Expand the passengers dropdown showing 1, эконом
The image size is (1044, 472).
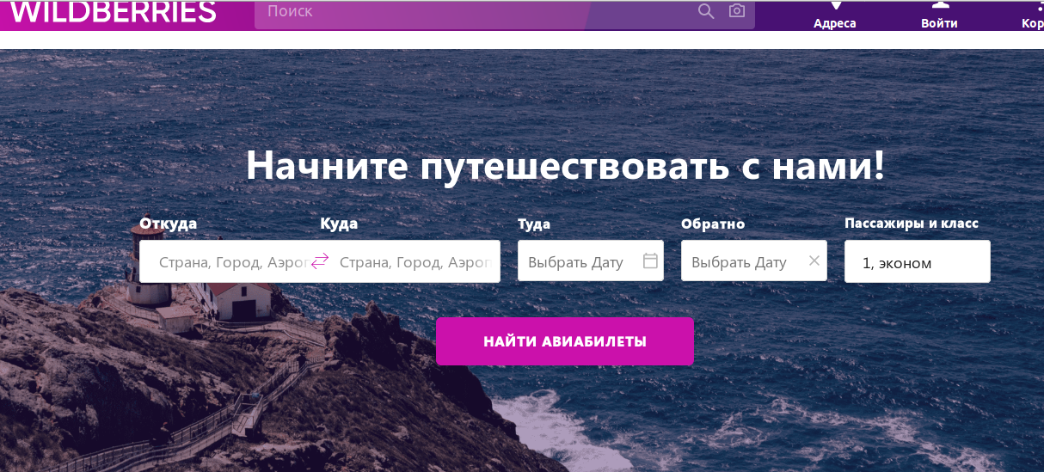(917, 261)
